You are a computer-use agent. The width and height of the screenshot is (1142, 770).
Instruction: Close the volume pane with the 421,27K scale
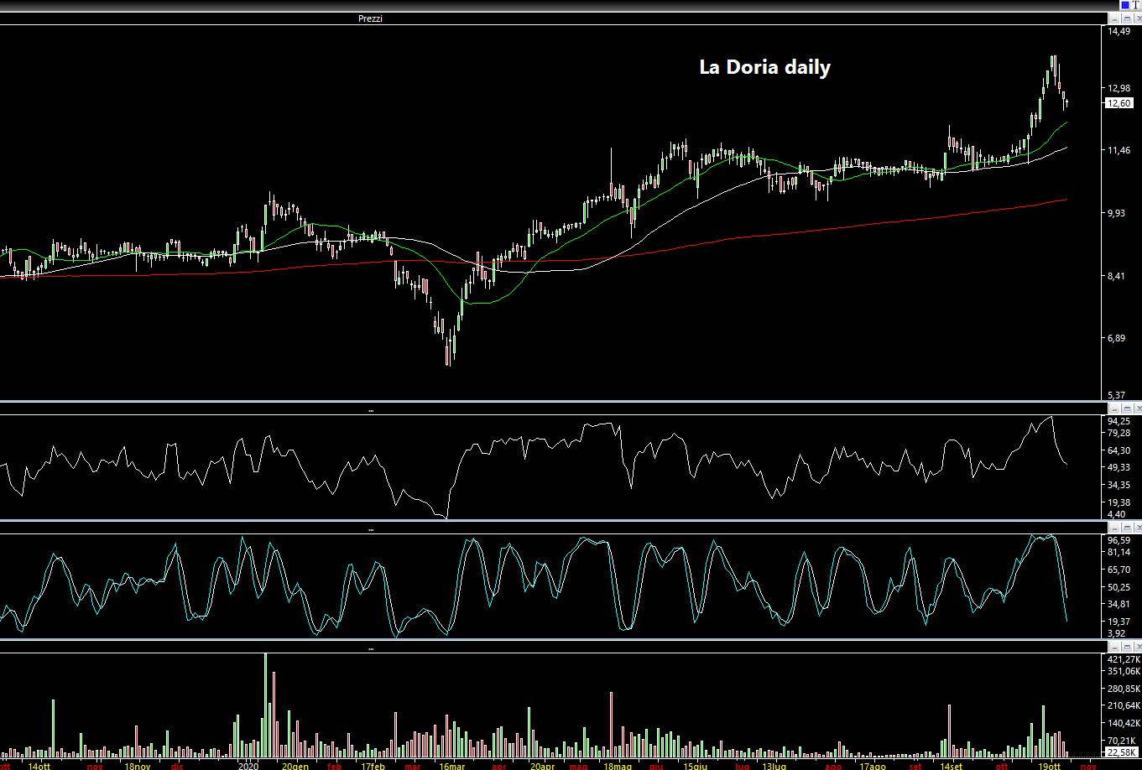pos(1138,648)
